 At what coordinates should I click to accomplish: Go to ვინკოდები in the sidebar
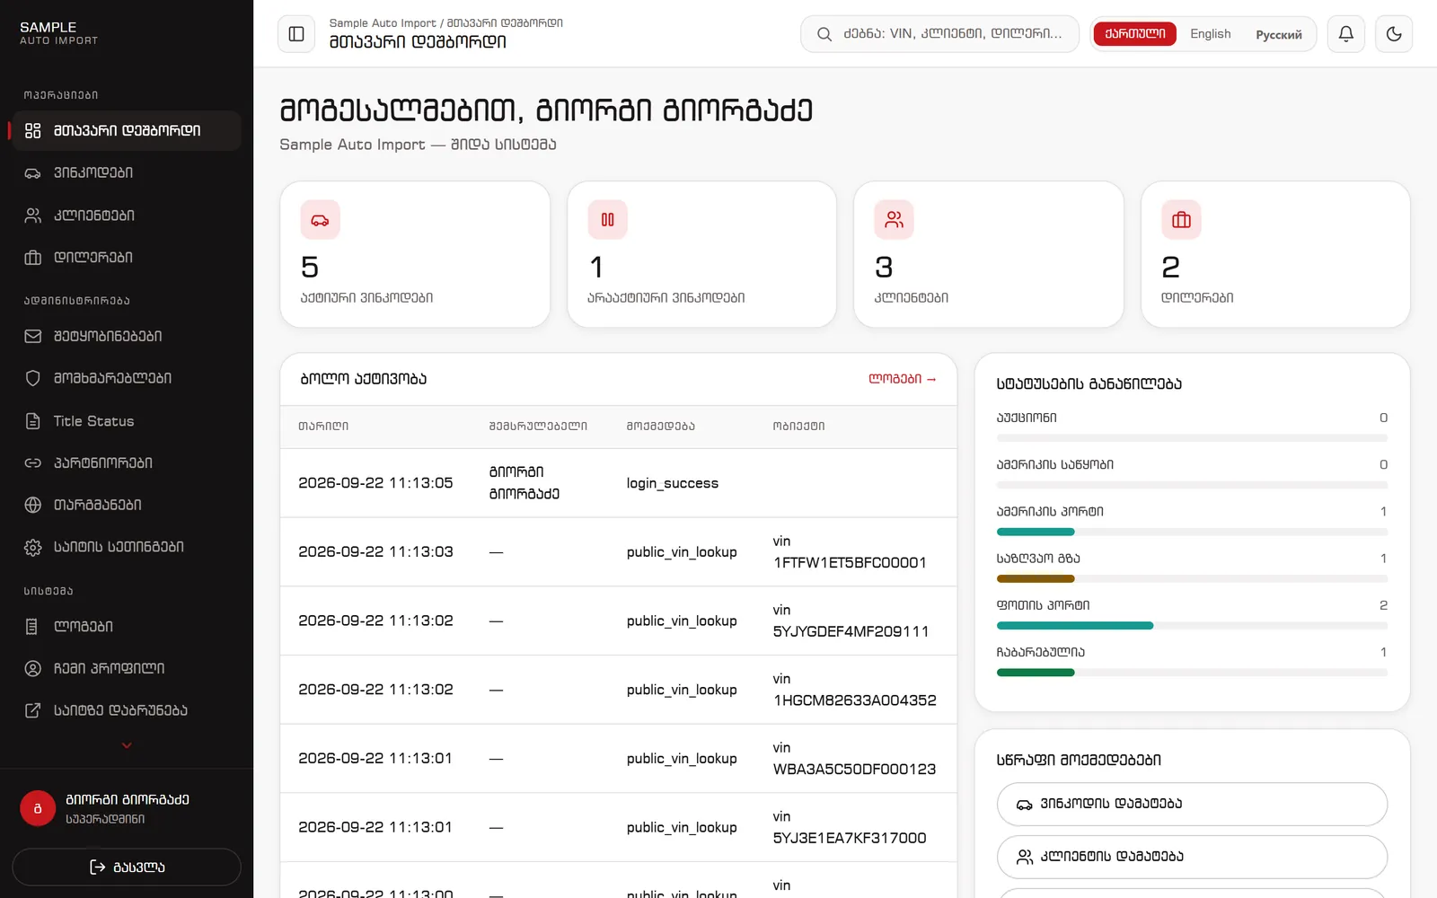coord(127,172)
